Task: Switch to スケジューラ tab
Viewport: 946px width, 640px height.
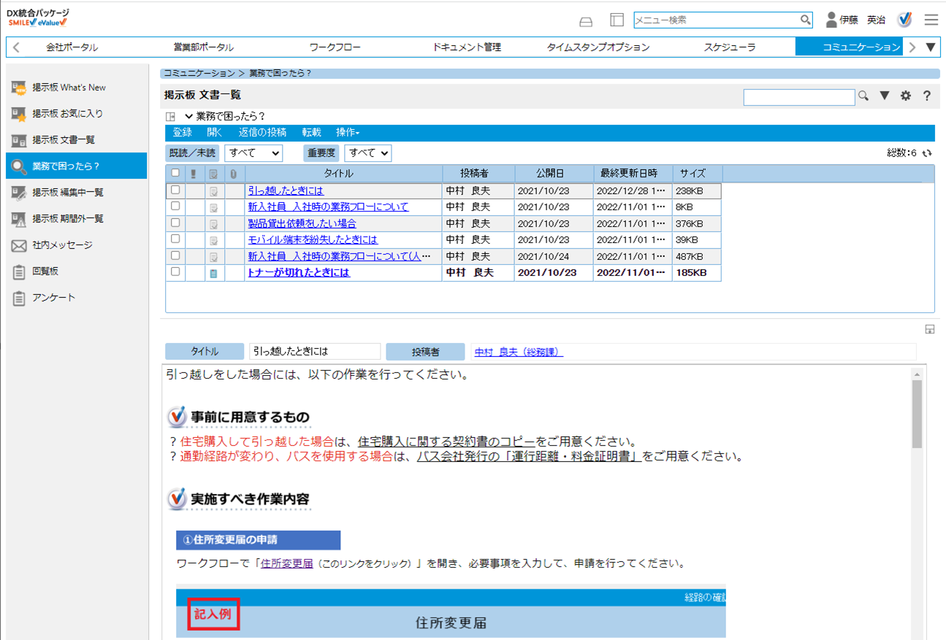Action: coord(730,47)
